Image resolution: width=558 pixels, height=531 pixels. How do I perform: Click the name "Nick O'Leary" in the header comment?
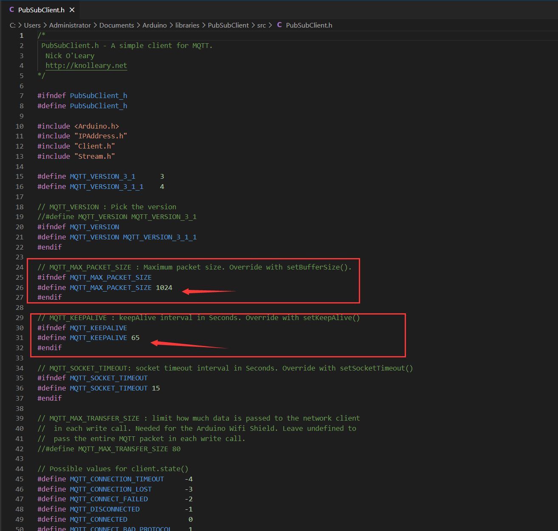70,56
